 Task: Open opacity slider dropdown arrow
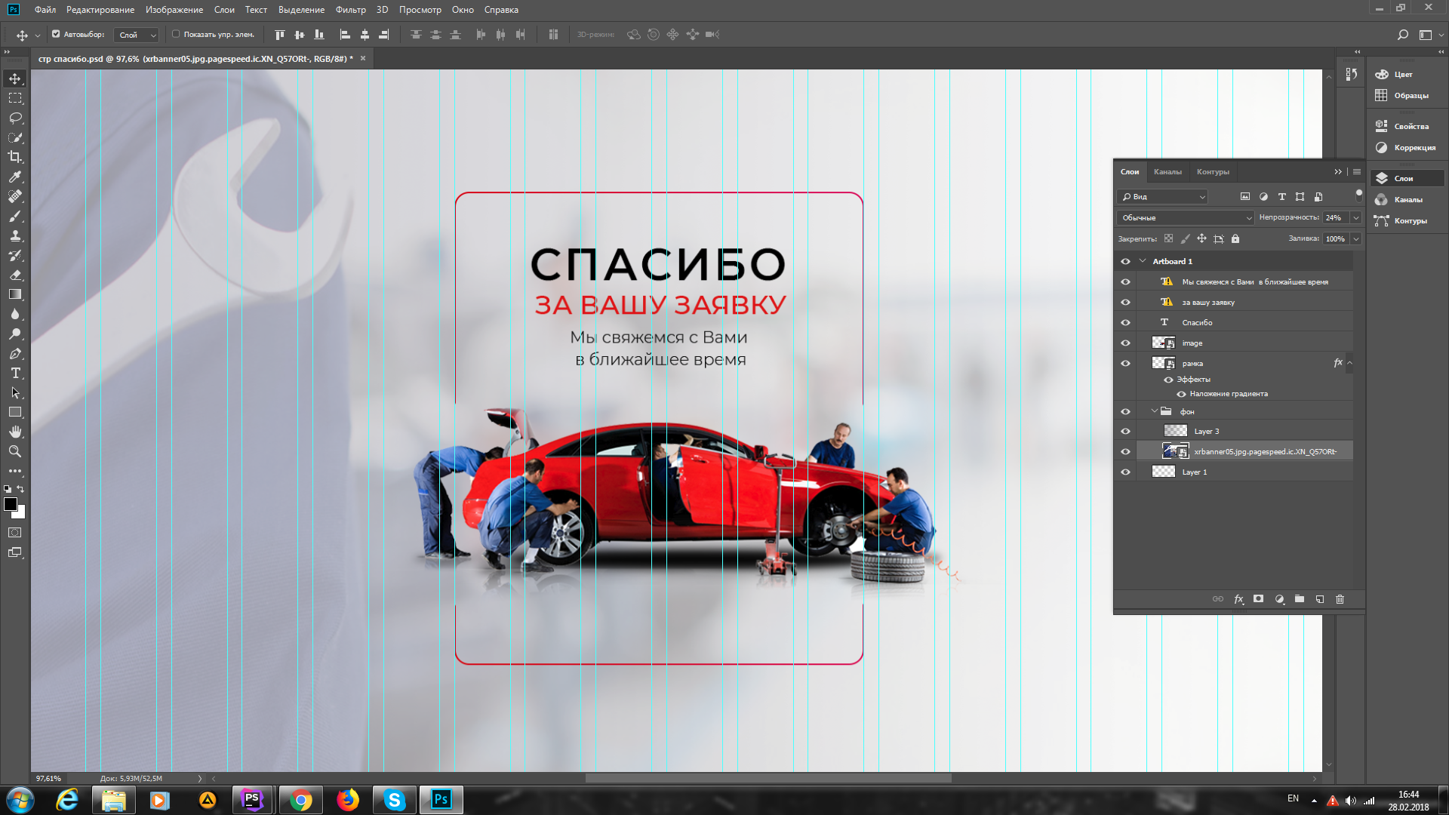(1356, 217)
